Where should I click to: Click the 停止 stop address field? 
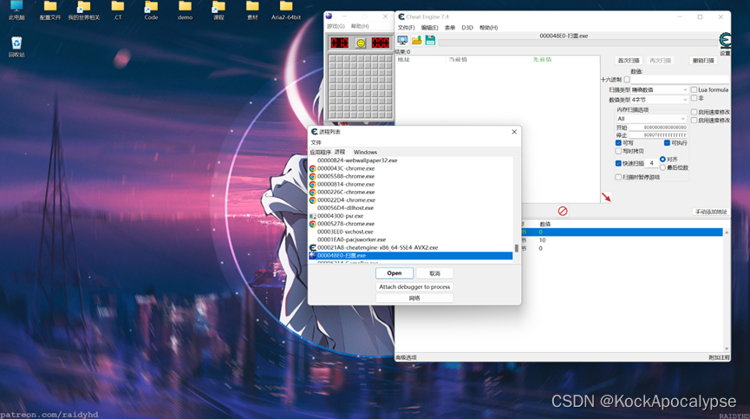point(658,135)
